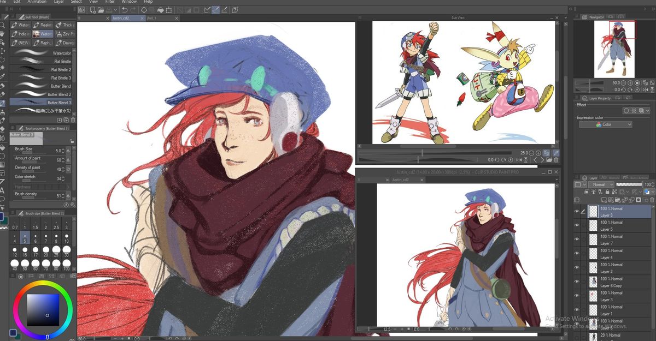The image size is (656, 341).
Task: Click delete sub tool trash icon
Action: [72, 119]
